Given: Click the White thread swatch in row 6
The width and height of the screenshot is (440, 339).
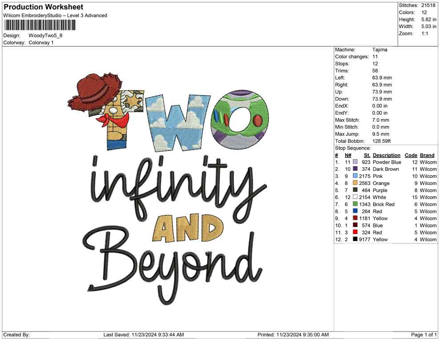Looking at the screenshot, I should pos(355,197).
